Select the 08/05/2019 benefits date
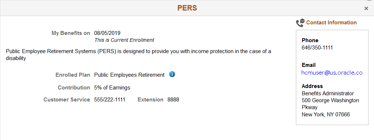 pyautogui.click(x=107, y=33)
